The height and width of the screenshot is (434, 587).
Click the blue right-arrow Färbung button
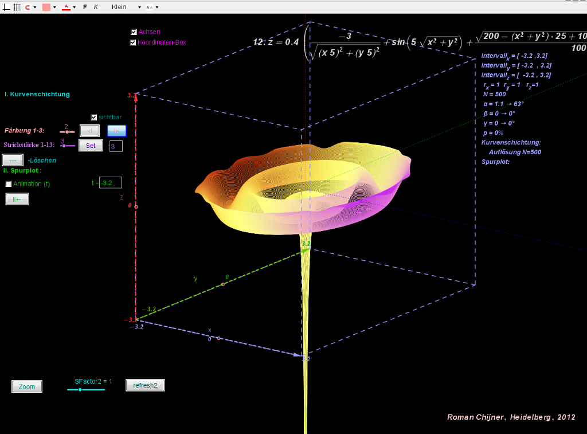point(117,131)
